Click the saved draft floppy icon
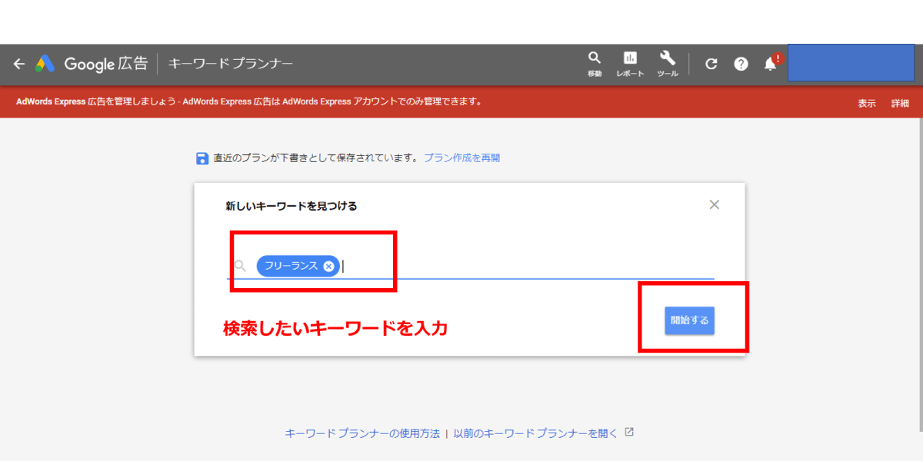The width and height of the screenshot is (923, 461). (202, 158)
